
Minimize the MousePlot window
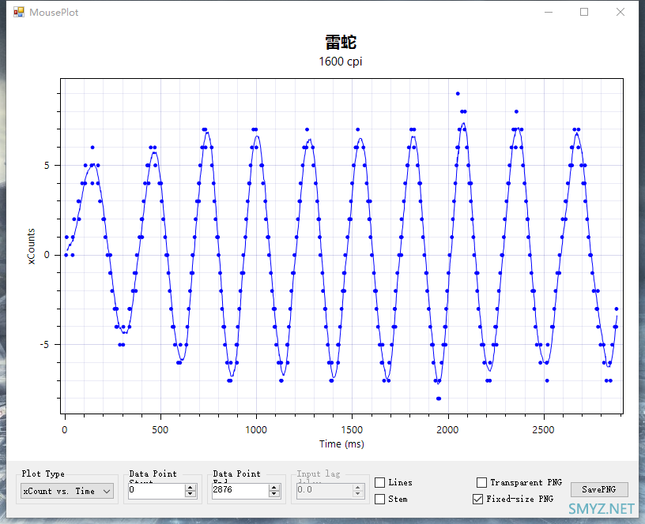[x=549, y=13]
